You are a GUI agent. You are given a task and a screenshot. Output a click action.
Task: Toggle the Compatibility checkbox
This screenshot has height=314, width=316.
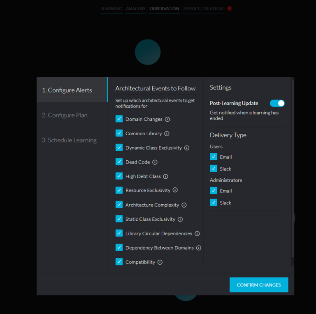[x=119, y=262]
